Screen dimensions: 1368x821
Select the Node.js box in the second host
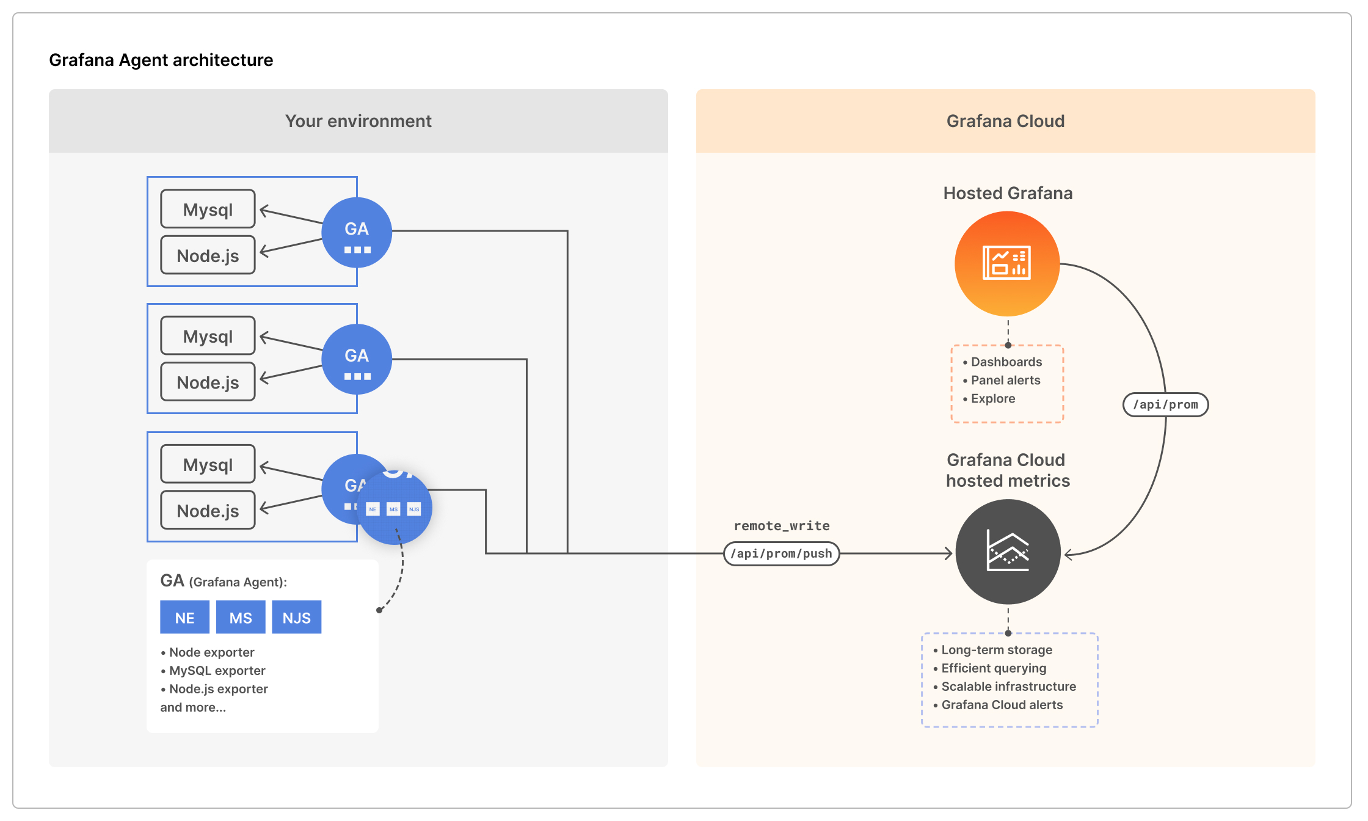[x=208, y=382]
